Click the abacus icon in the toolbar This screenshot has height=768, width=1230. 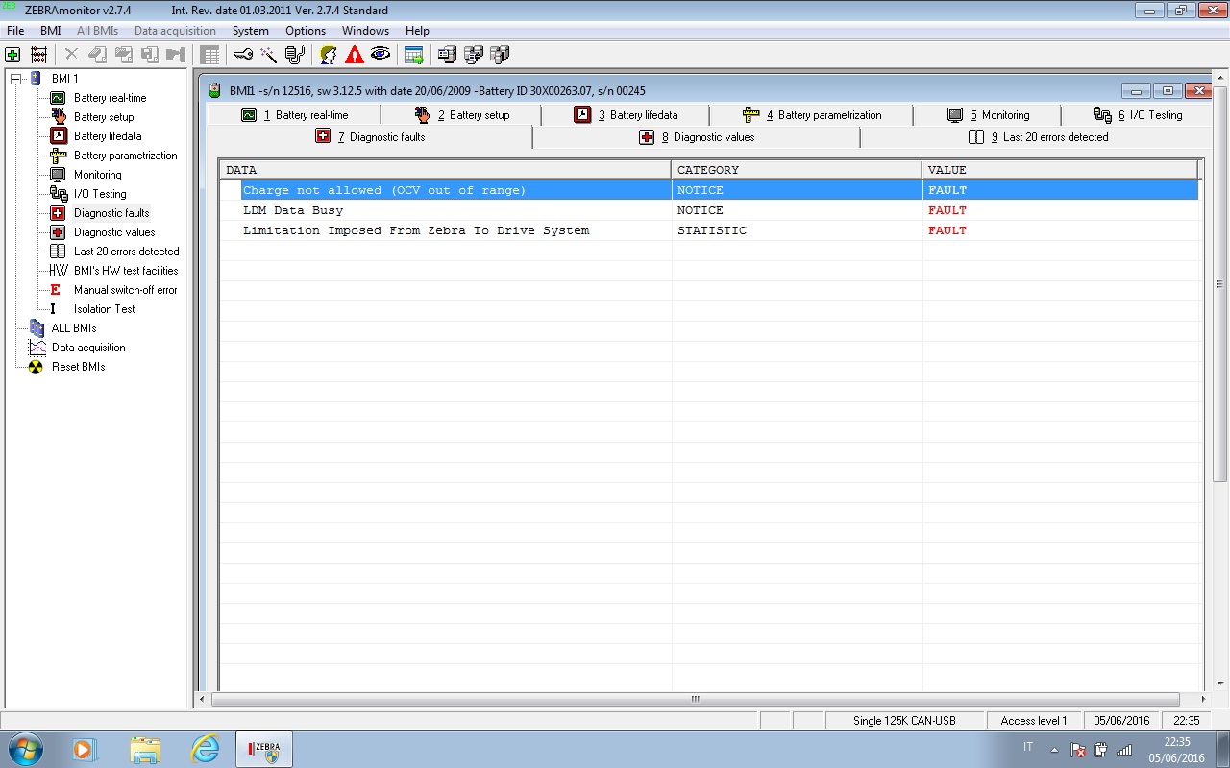pyautogui.click(x=38, y=55)
